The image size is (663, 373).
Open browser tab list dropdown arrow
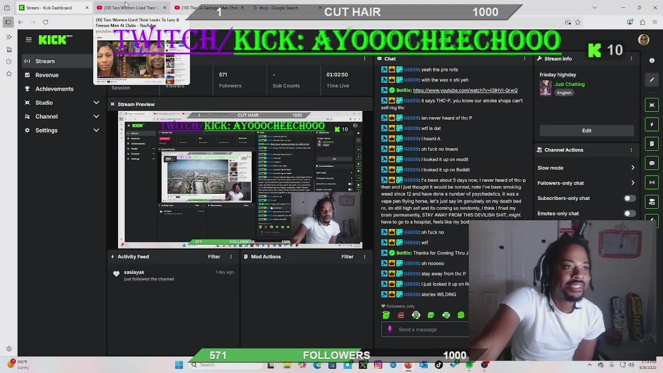click(x=594, y=7)
